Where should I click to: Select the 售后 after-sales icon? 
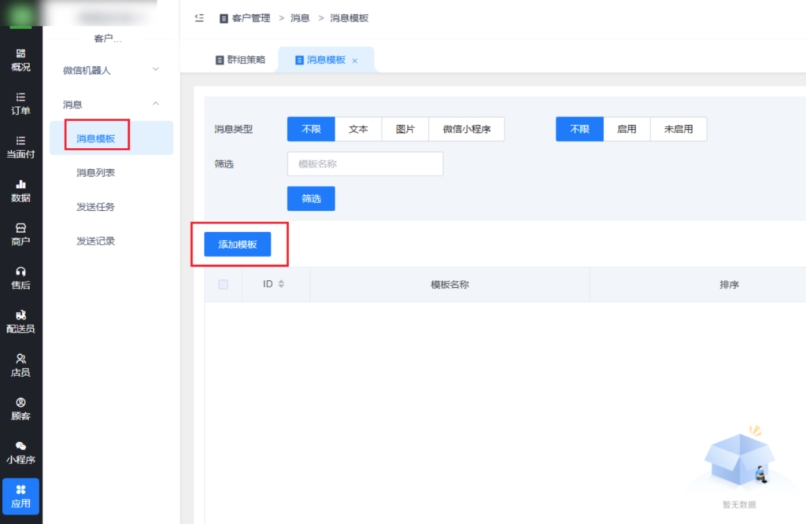point(21,277)
